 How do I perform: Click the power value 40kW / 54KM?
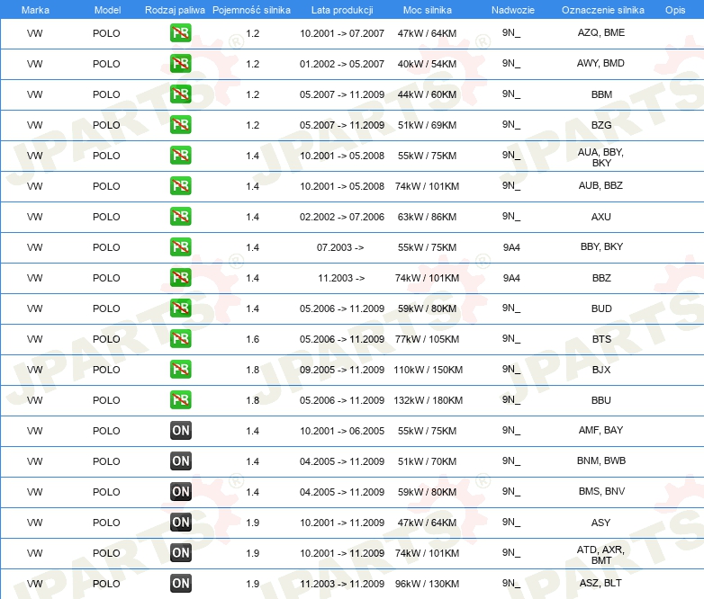click(x=427, y=64)
